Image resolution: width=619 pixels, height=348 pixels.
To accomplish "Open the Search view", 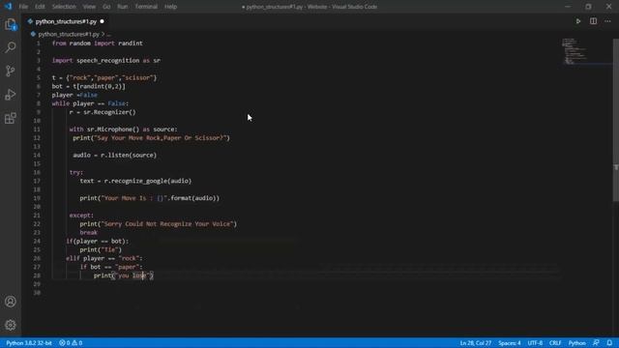I will coord(11,47).
